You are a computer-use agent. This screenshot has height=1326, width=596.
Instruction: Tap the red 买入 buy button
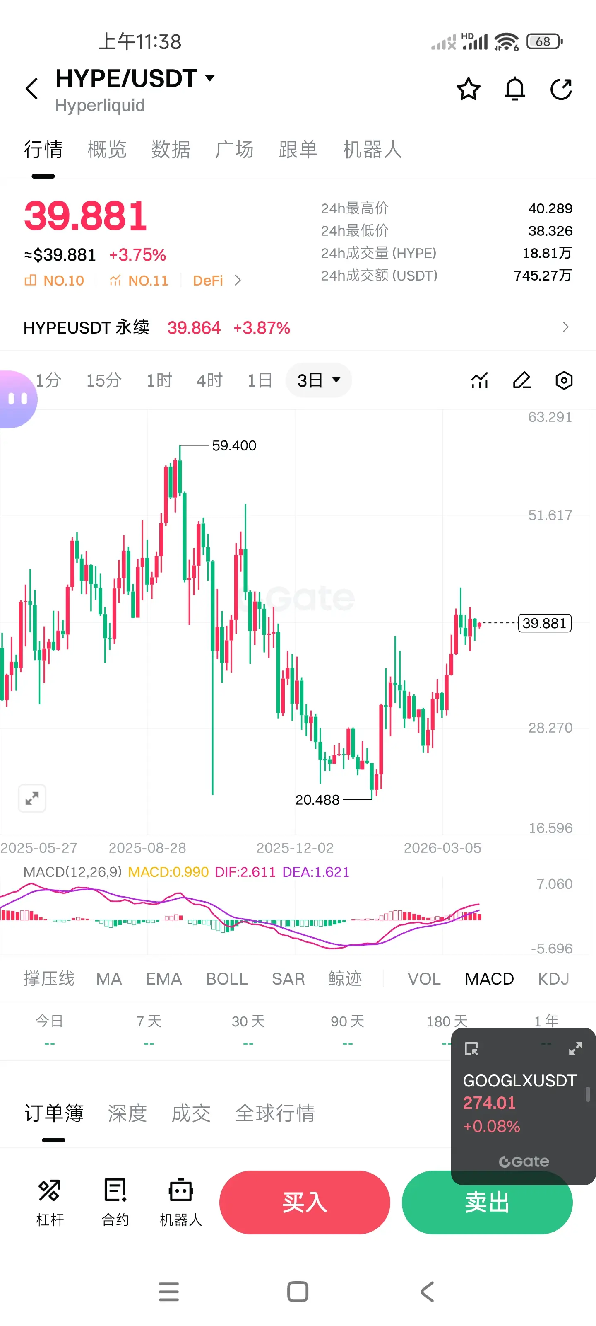[x=305, y=1203]
